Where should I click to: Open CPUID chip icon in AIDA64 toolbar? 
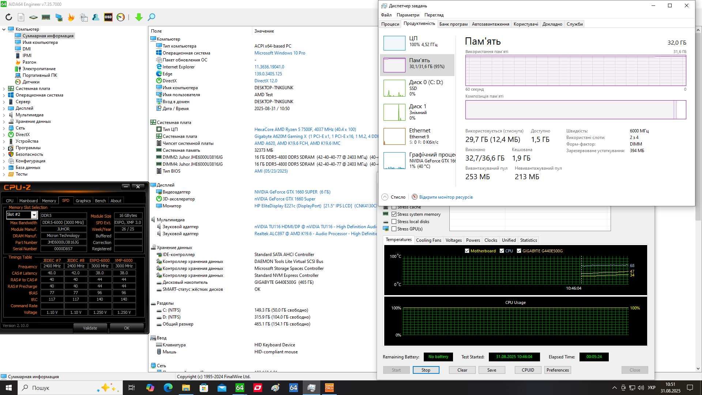point(33,17)
